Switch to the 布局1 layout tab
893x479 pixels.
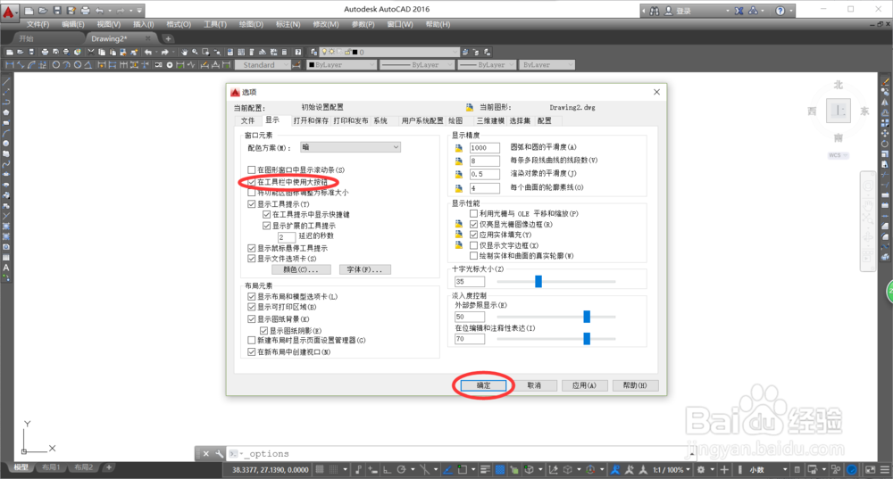[x=51, y=467]
